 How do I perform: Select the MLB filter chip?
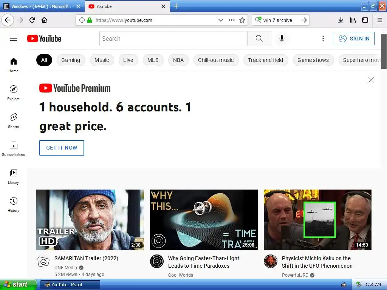click(153, 60)
